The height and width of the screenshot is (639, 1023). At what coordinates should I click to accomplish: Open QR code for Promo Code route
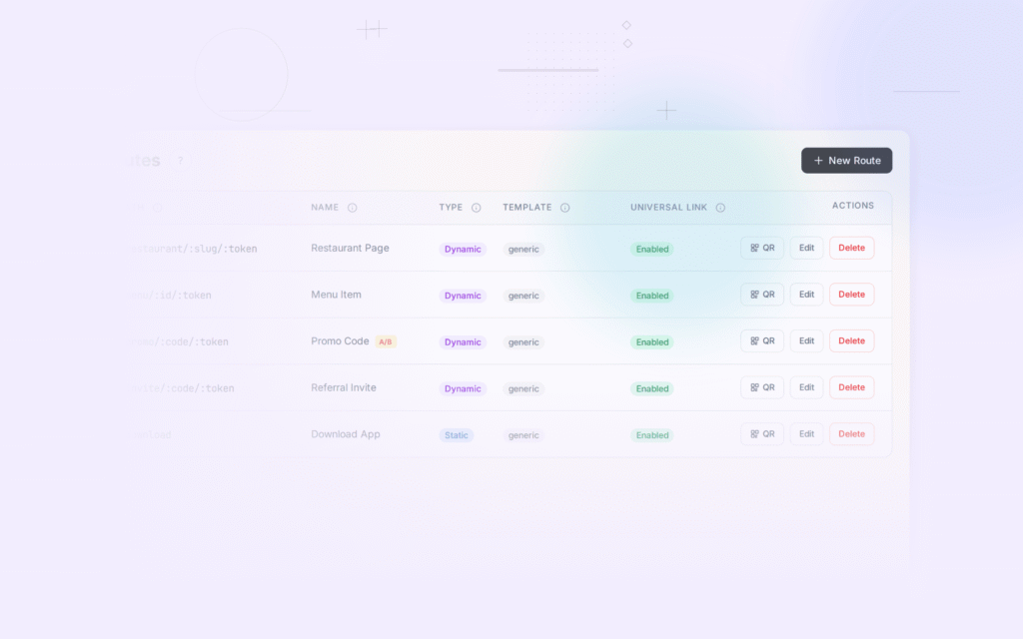[x=762, y=341]
